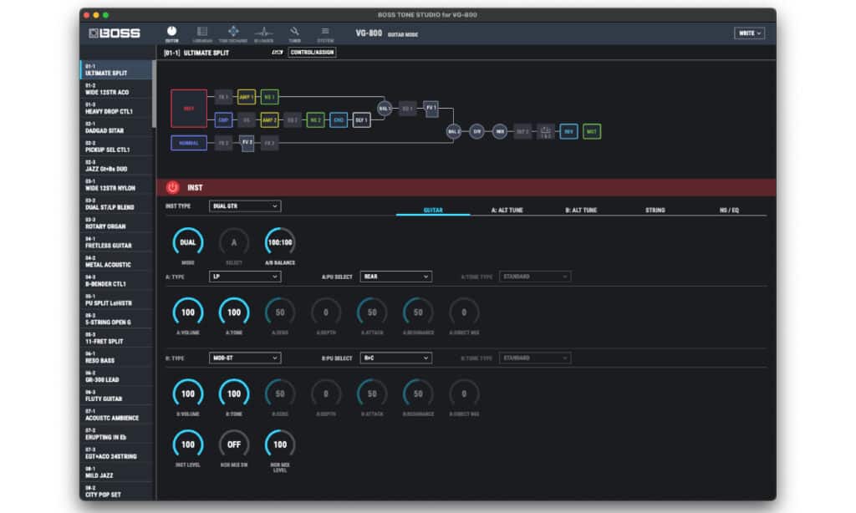
Task: Open the B: TYPE dropdown showing MOD-ST
Action: point(245,358)
